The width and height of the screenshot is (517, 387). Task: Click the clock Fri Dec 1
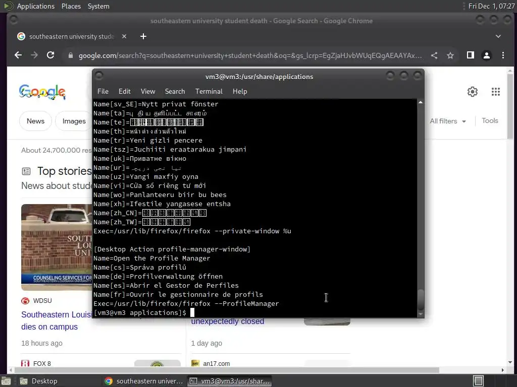point(491,6)
